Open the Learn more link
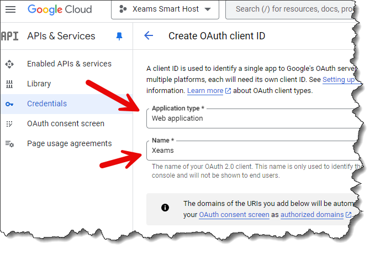Image resolution: width=375 pixels, height=253 pixels. (x=205, y=91)
